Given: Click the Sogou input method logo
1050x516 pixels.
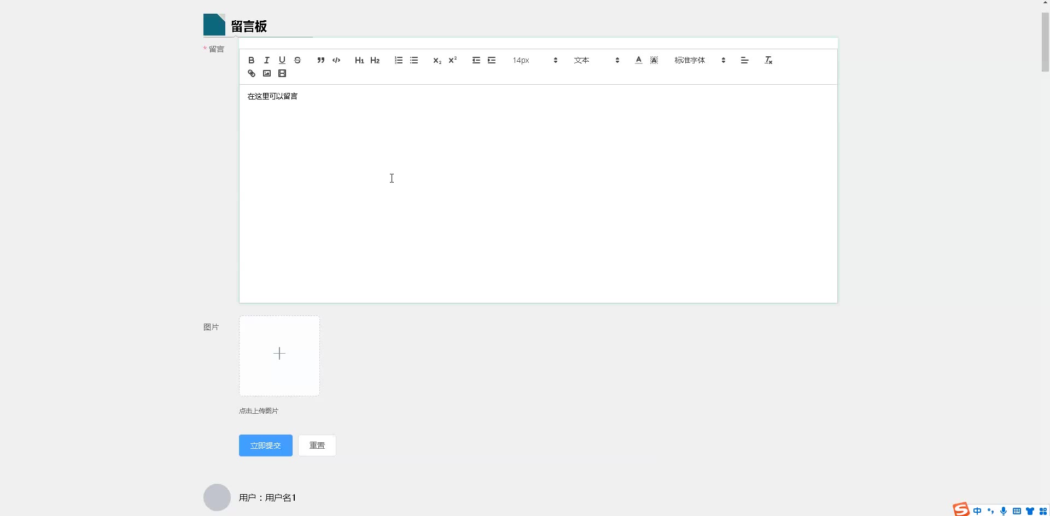Looking at the screenshot, I should (961, 509).
